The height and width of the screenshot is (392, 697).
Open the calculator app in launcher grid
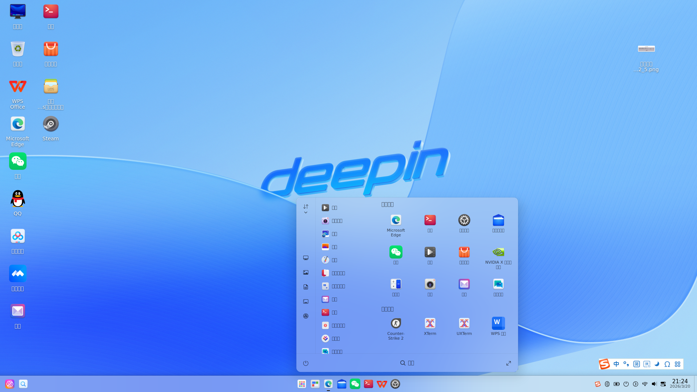coord(396,284)
